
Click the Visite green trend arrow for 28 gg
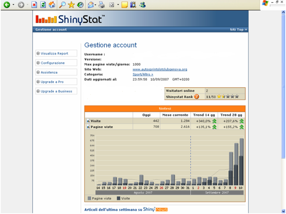tap(242, 121)
